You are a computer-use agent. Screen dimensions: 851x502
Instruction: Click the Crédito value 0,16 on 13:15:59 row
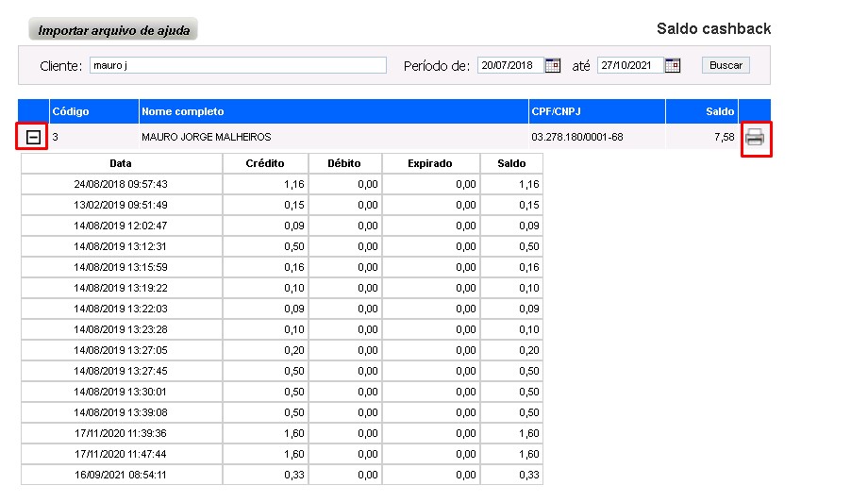coord(294,268)
